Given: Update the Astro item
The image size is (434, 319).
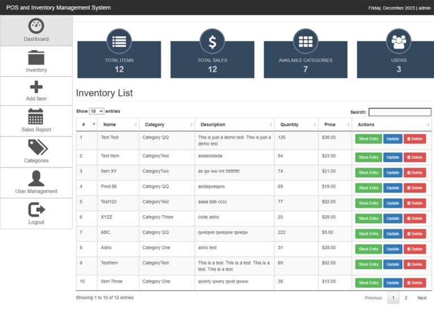Looking at the screenshot, I should pos(393,249).
